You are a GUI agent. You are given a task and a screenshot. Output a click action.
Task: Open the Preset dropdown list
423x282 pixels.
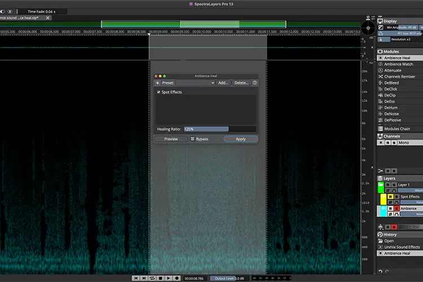(x=195, y=83)
